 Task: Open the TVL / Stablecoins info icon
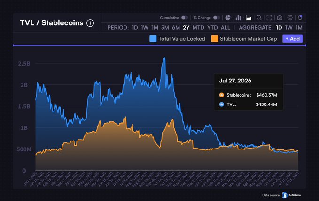click(x=90, y=23)
